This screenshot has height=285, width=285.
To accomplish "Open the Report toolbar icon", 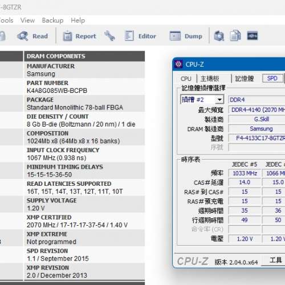I will point(67,36).
